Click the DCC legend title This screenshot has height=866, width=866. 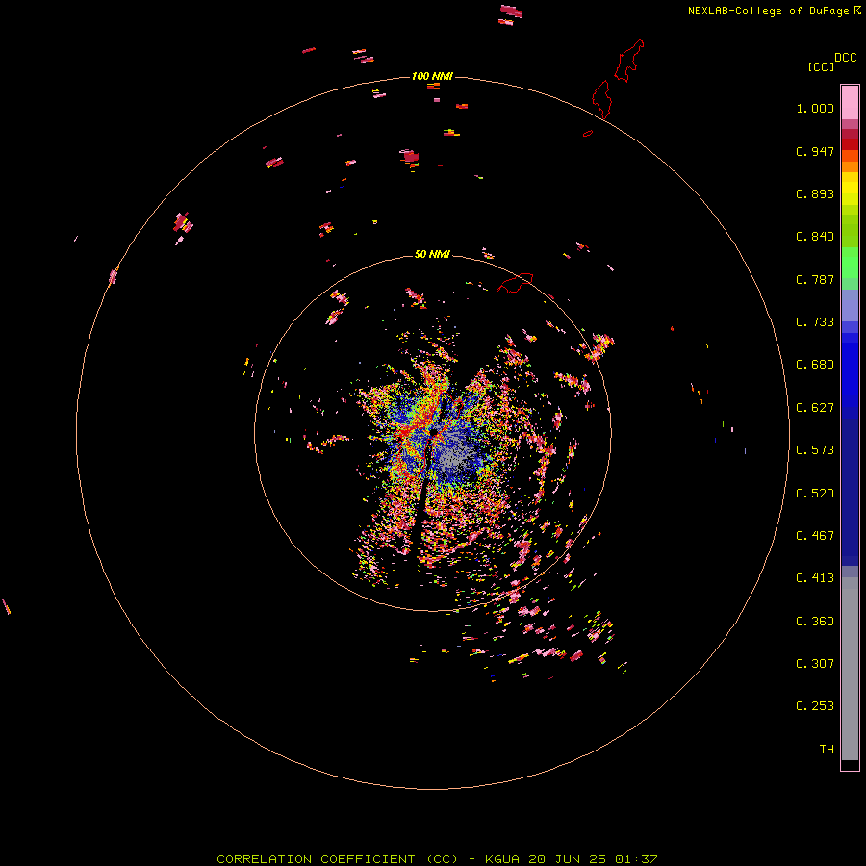pos(845,58)
